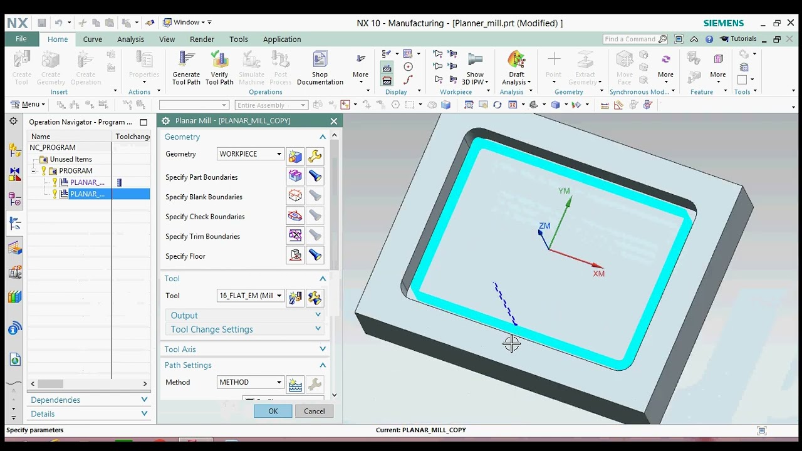Switch to Analysis ribbon tab

pos(130,39)
